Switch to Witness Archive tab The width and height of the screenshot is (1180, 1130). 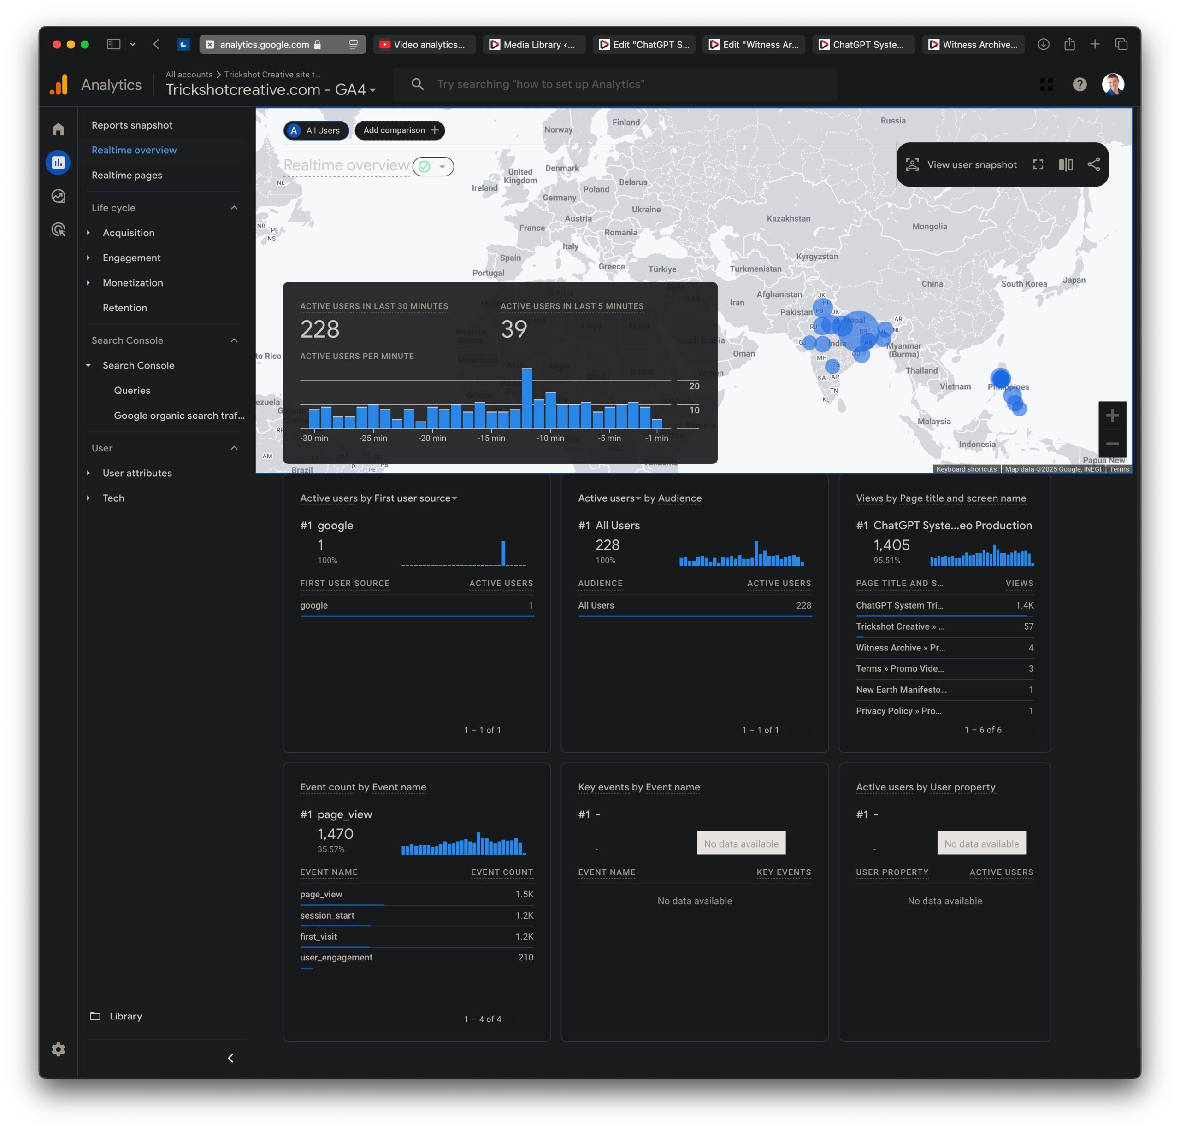[x=973, y=45]
